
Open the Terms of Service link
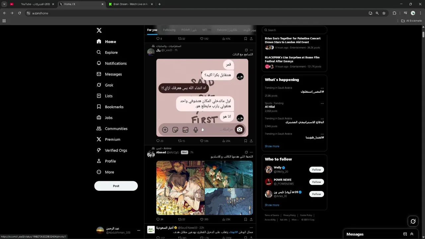tap(272, 215)
